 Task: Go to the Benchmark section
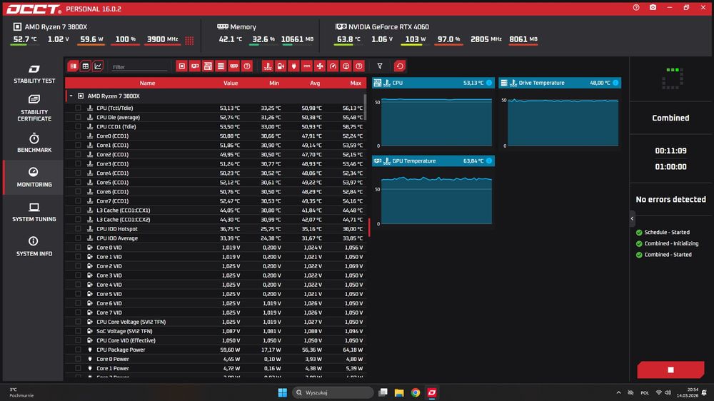click(x=34, y=143)
